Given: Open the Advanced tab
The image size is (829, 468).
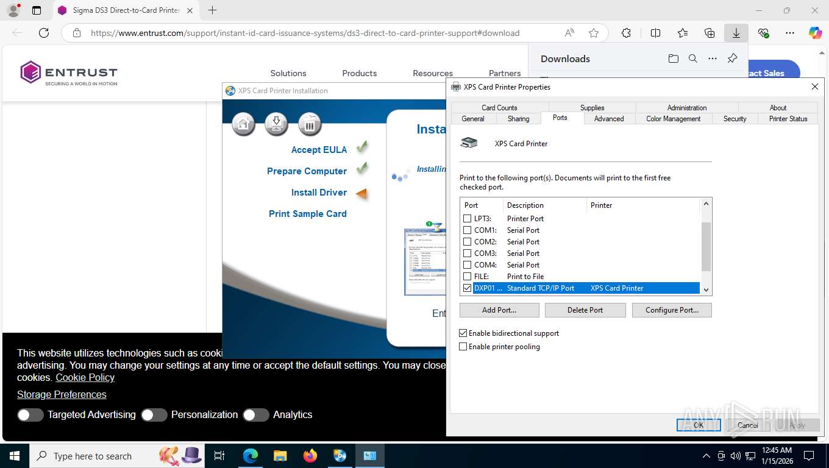Looking at the screenshot, I should click(609, 119).
